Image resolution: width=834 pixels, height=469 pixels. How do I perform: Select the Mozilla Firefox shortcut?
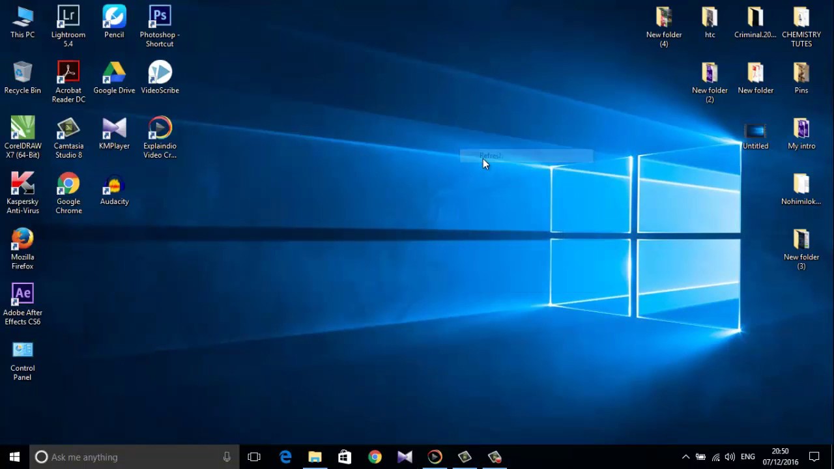22,249
